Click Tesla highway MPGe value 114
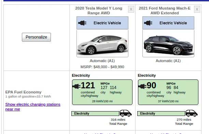 coord(113,88)
